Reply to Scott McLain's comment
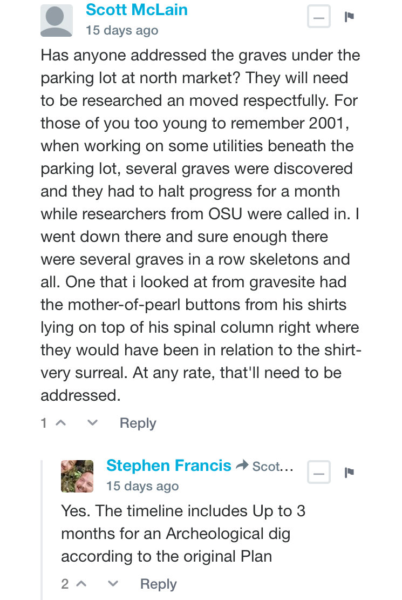The height and width of the screenshot is (600, 402). point(138,423)
